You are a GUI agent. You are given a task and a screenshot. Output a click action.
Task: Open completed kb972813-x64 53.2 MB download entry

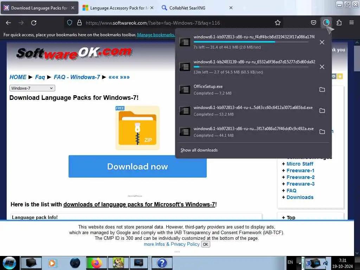(x=247, y=111)
